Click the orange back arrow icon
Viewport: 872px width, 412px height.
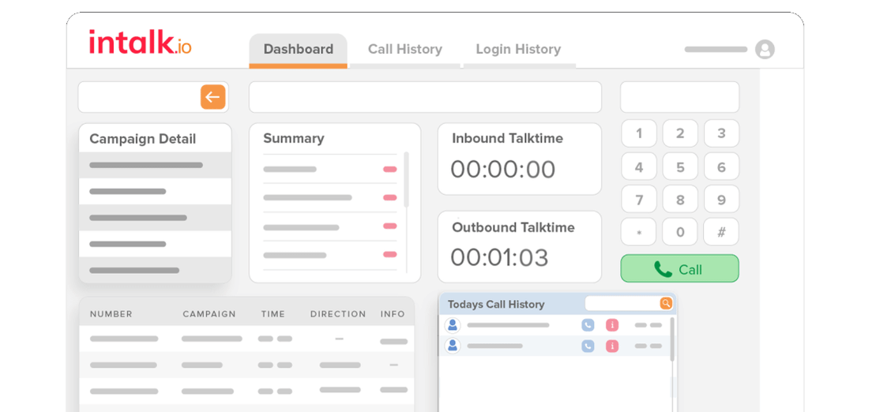point(212,97)
